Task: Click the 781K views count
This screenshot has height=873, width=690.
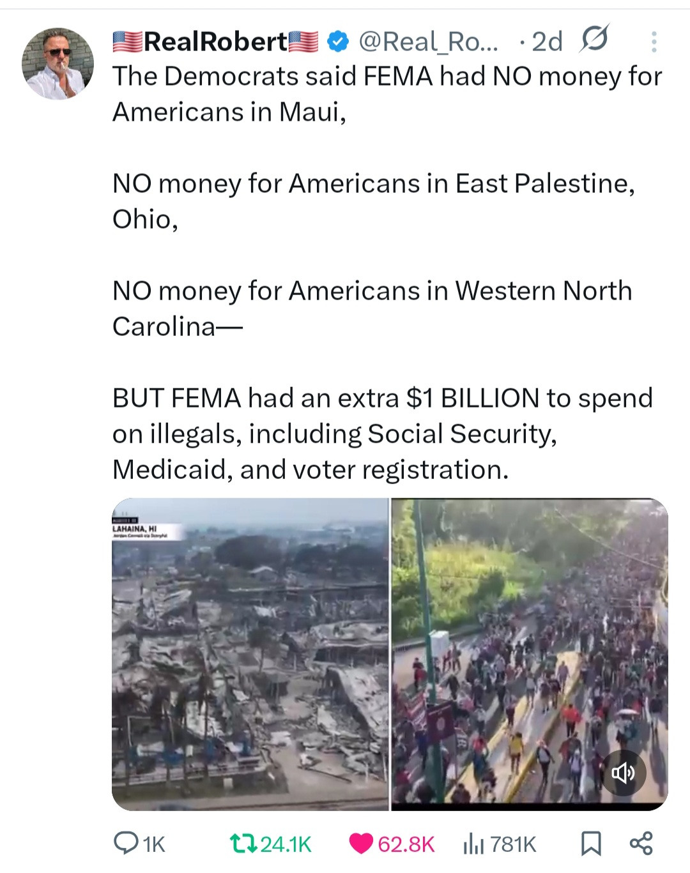Action: click(x=513, y=844)
